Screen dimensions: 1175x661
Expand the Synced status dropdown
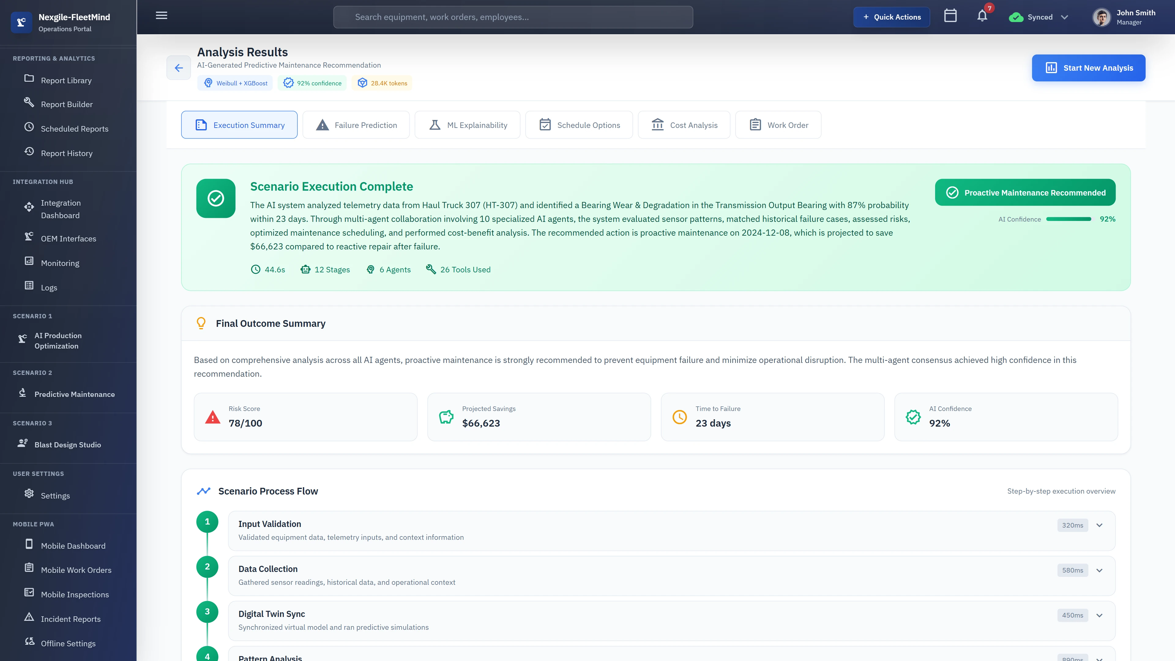1065,17
